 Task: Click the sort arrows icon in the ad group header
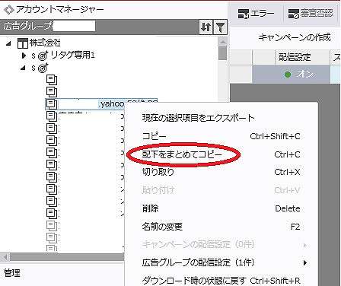[206, 27]
